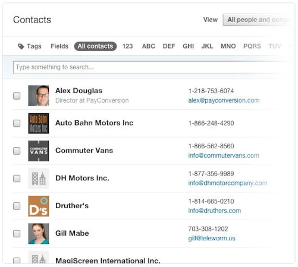298x267 pixels.
Task: Filter contacts by 123
Action: 127,46
